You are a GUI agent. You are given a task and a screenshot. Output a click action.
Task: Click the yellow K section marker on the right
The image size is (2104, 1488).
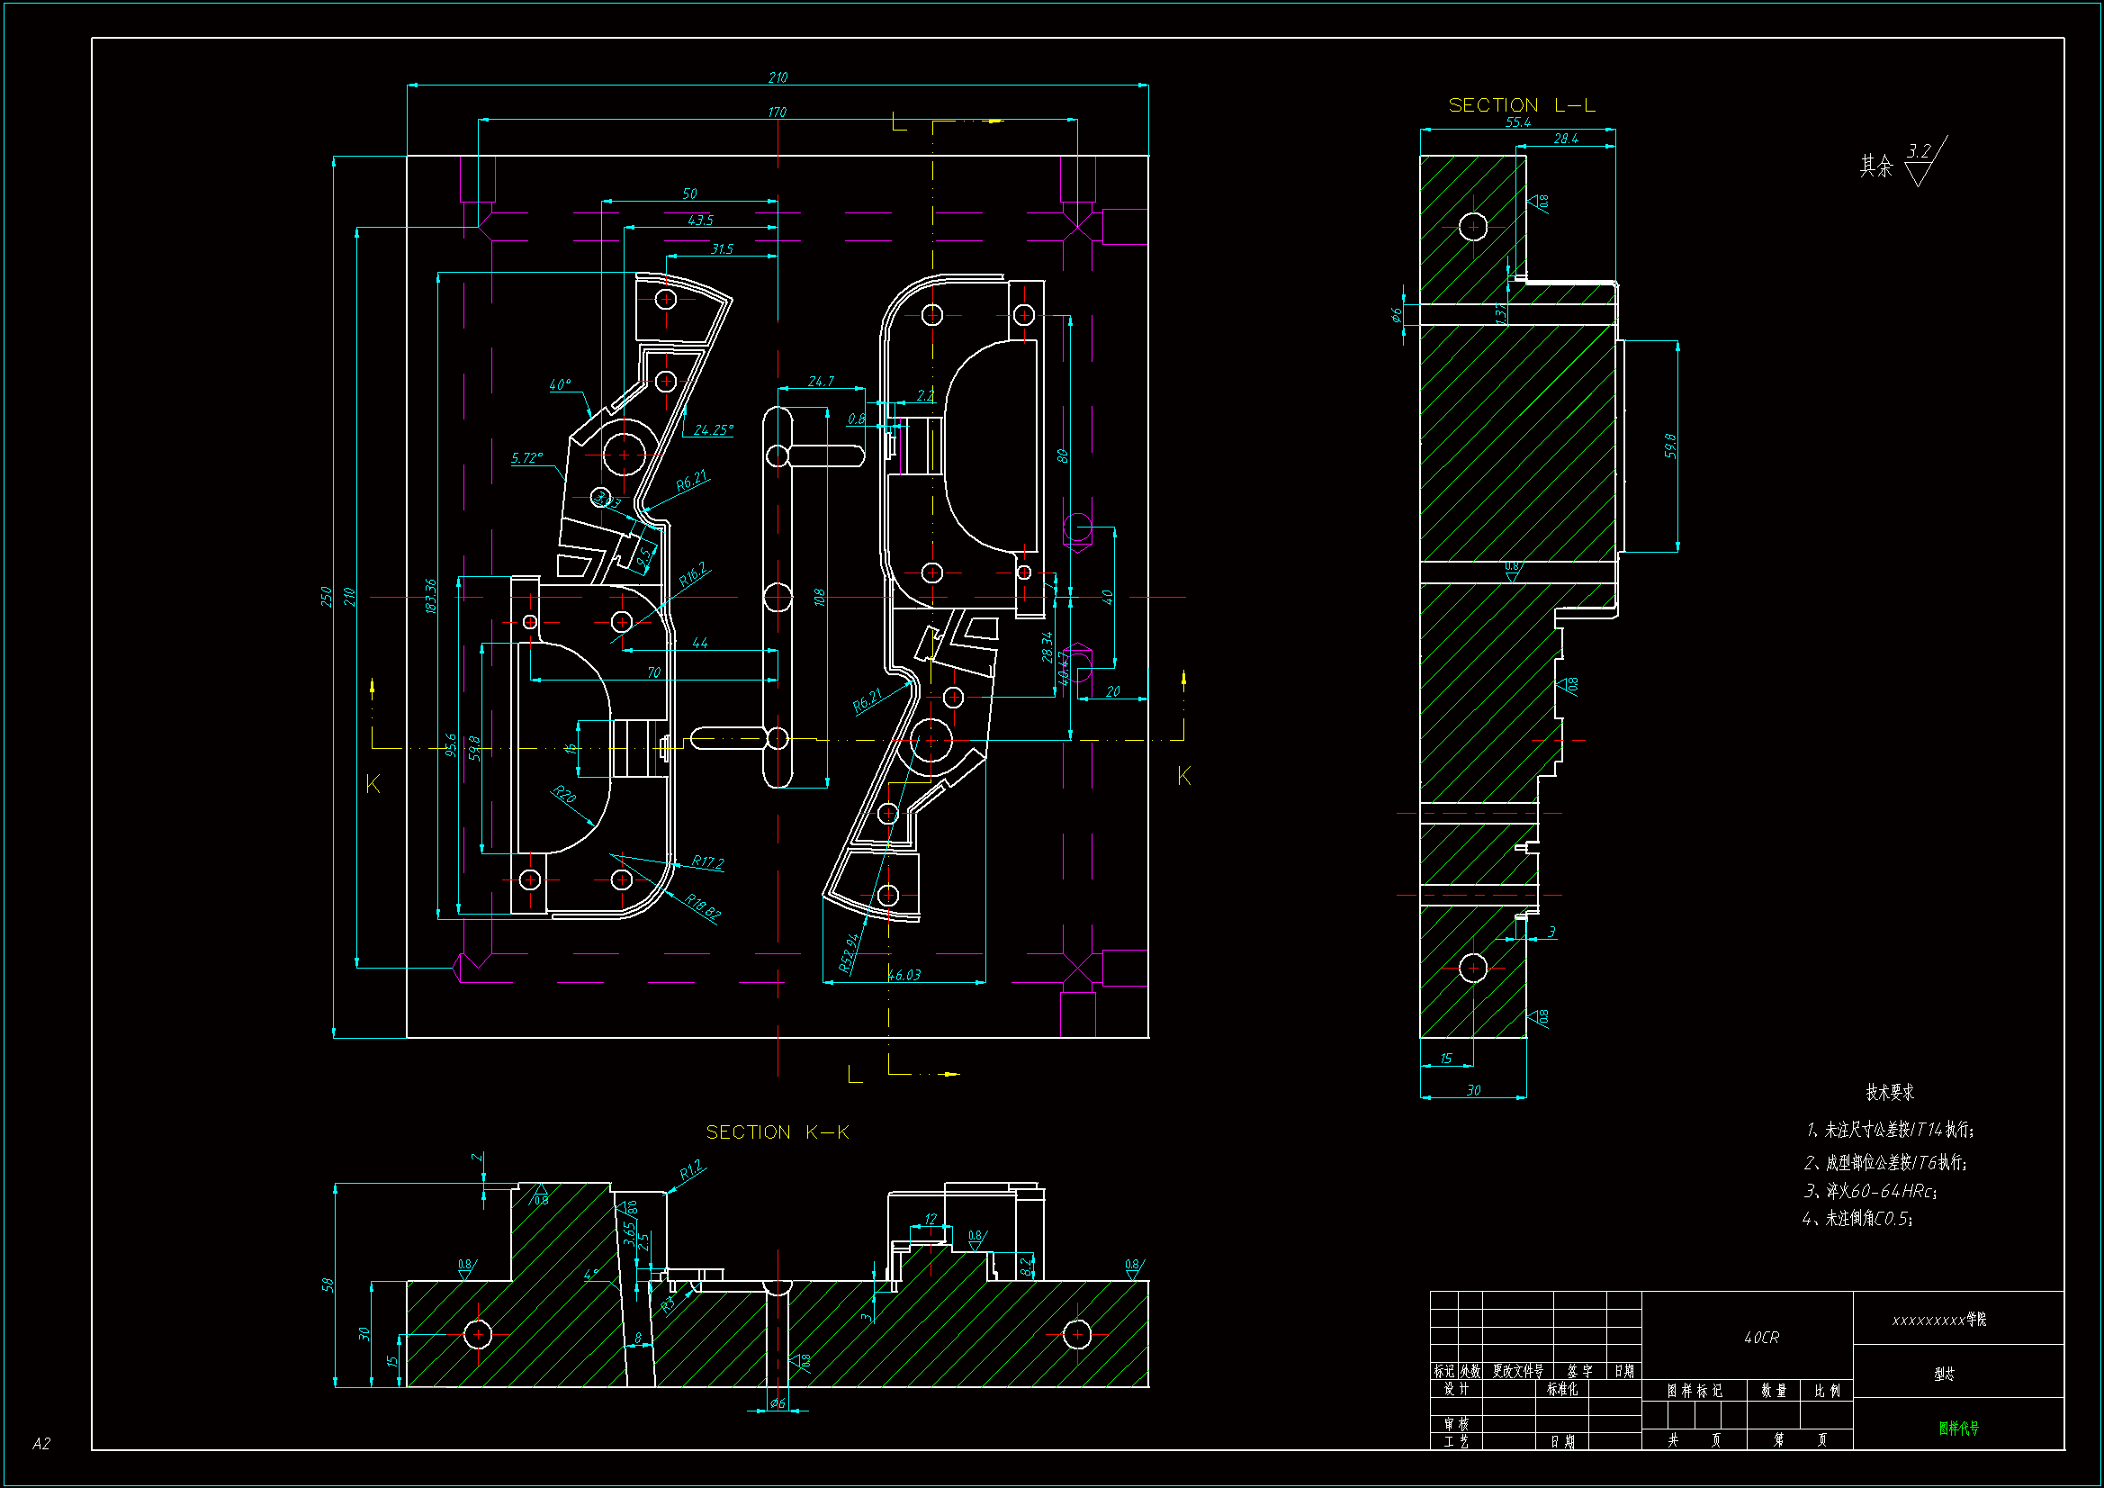tap(1183, 776)
